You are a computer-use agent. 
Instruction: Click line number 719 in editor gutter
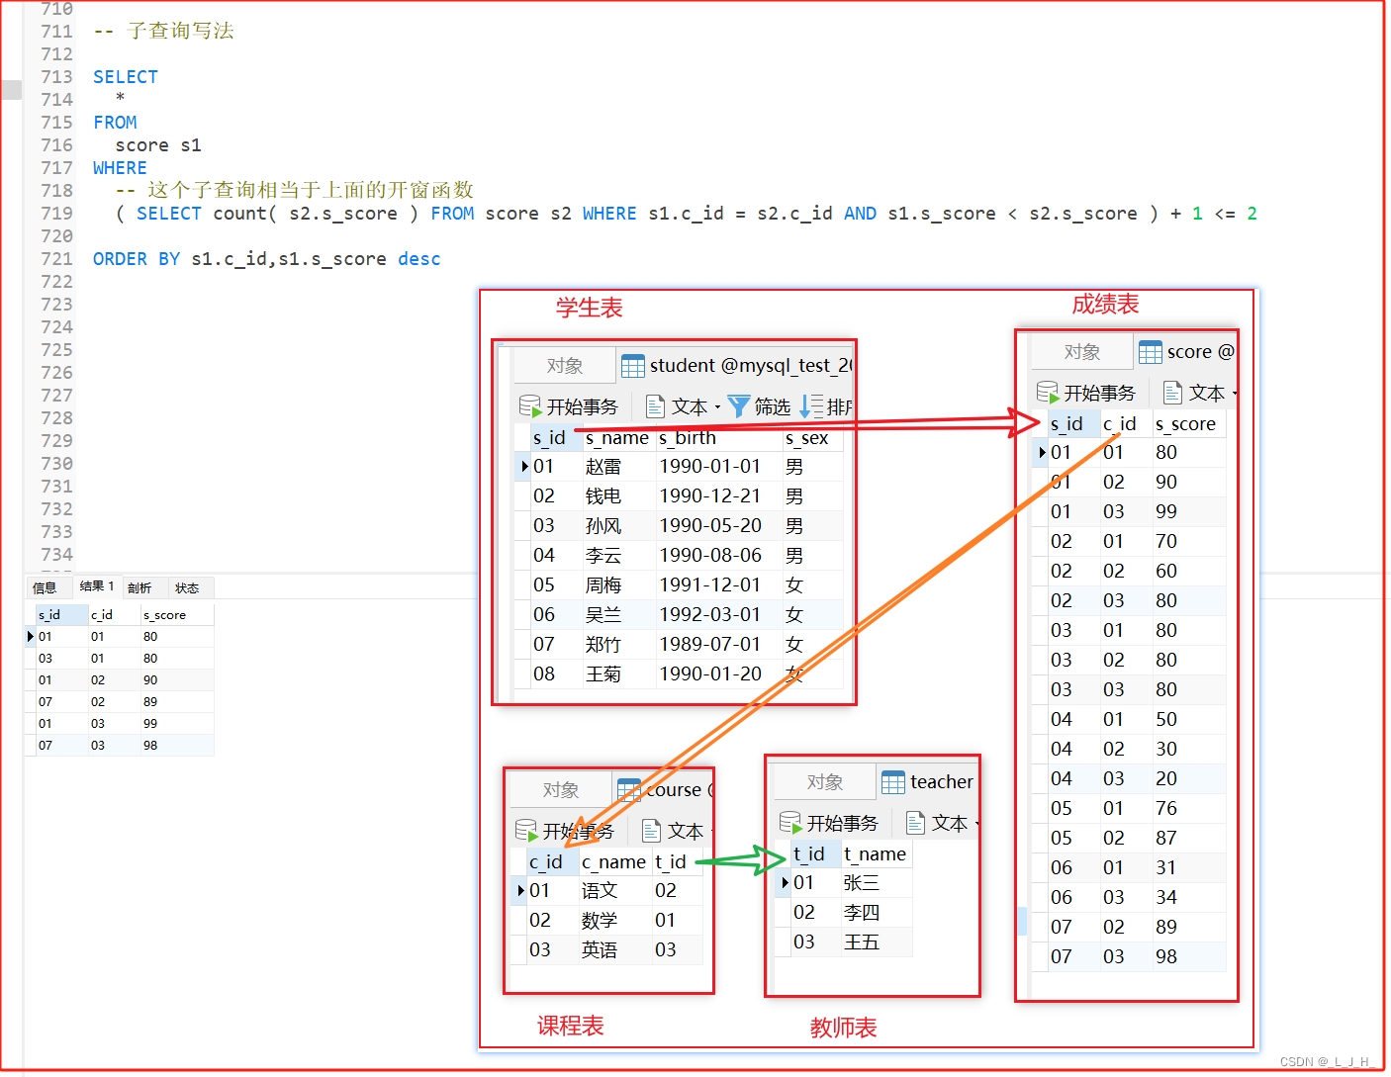(57, 214)
